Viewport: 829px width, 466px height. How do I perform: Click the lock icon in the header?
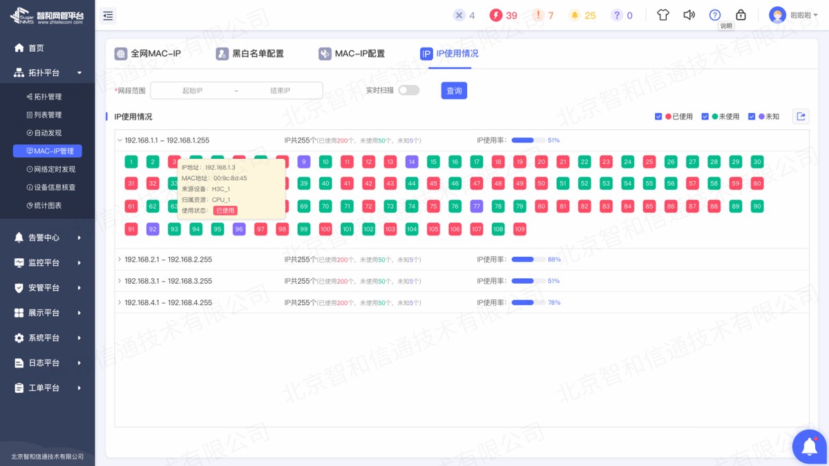pyautogui.click(x=741, y=14)
